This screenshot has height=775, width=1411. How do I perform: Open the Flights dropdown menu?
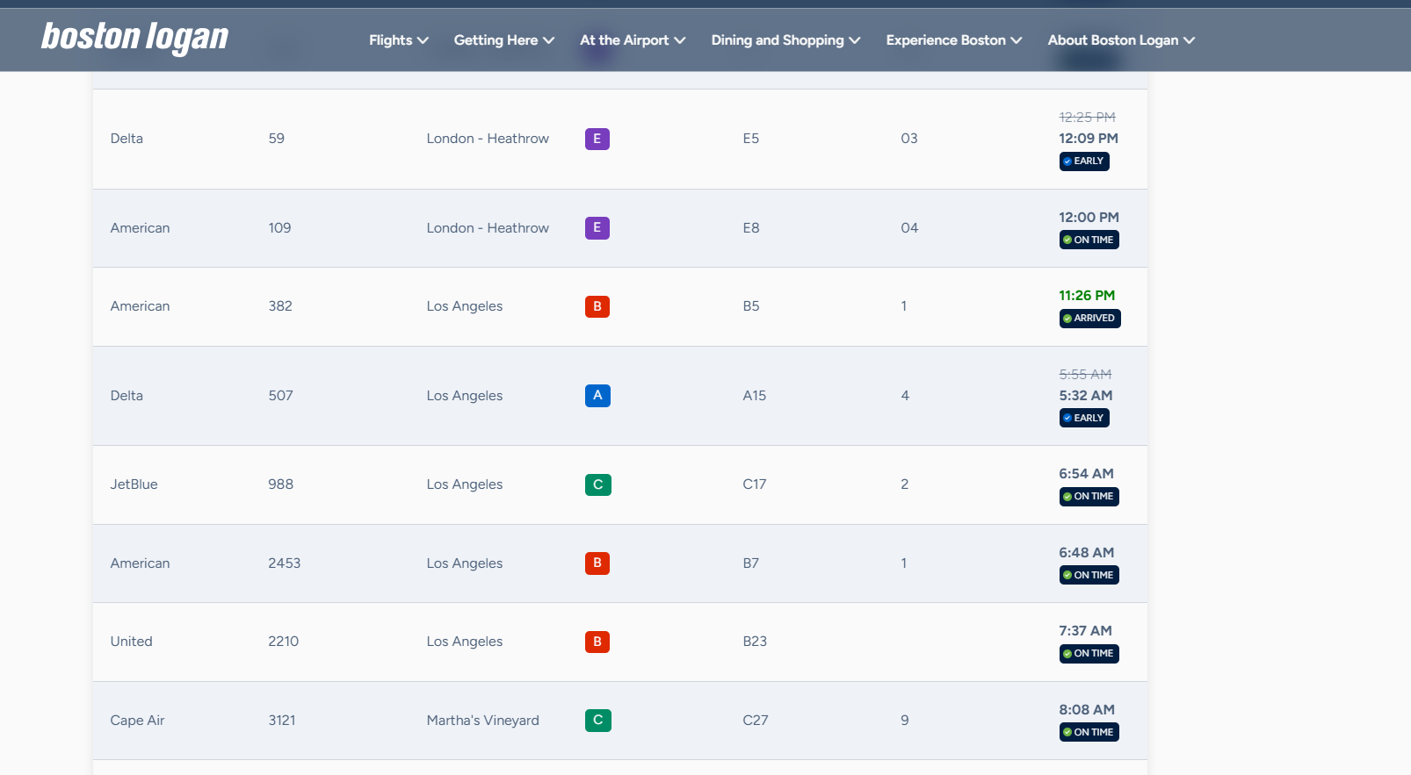coord(399,40)
